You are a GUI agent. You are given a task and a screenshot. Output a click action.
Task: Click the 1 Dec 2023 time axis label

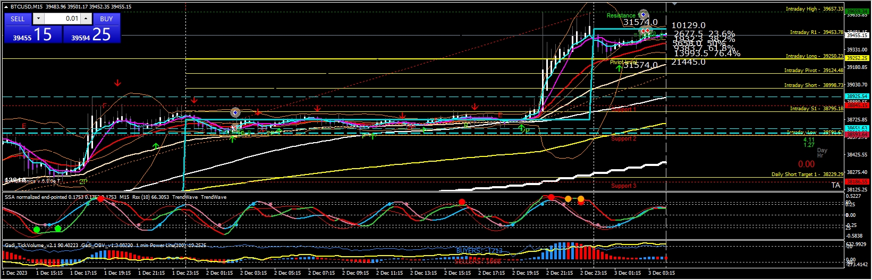[x=15, y=273]
